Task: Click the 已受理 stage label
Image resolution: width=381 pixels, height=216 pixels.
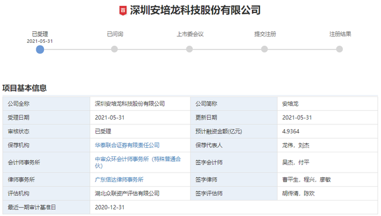Action: coord(40,34)
